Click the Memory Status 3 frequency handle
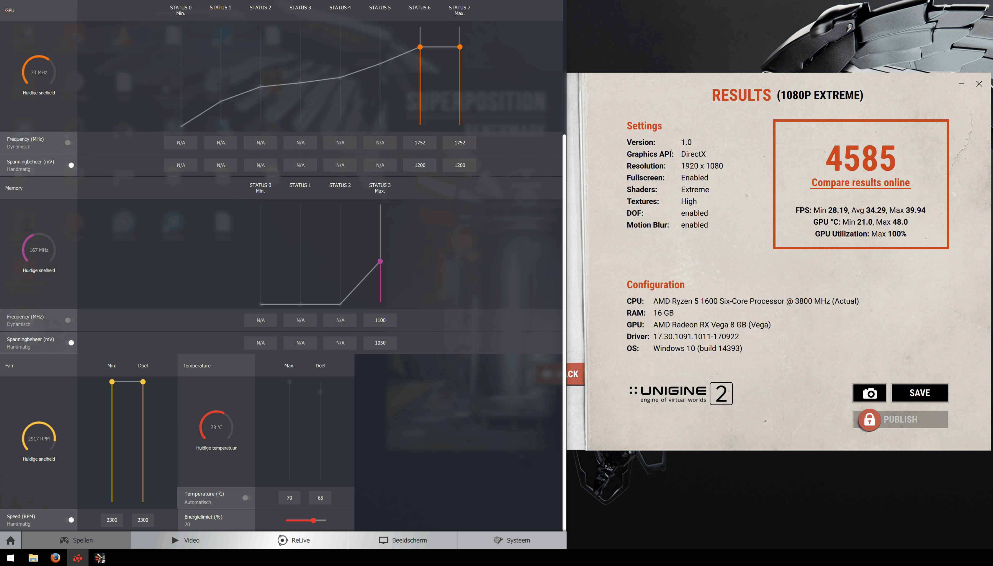The width and height of the screenshot is (993, 566). 380,262
